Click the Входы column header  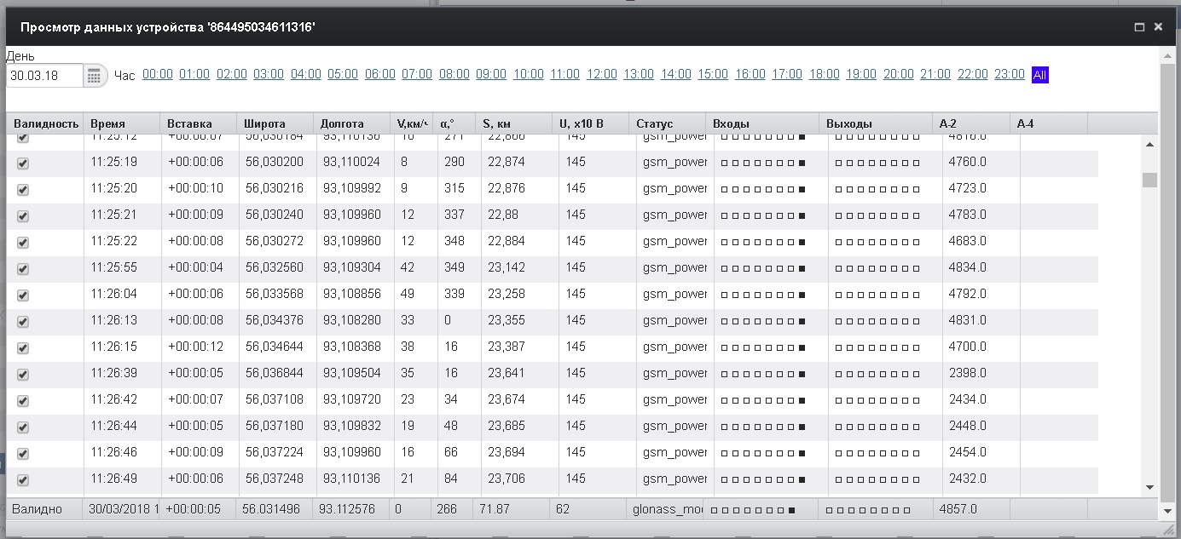[731, 124]
